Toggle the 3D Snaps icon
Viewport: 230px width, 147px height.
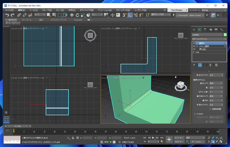(x=124, y=15)
